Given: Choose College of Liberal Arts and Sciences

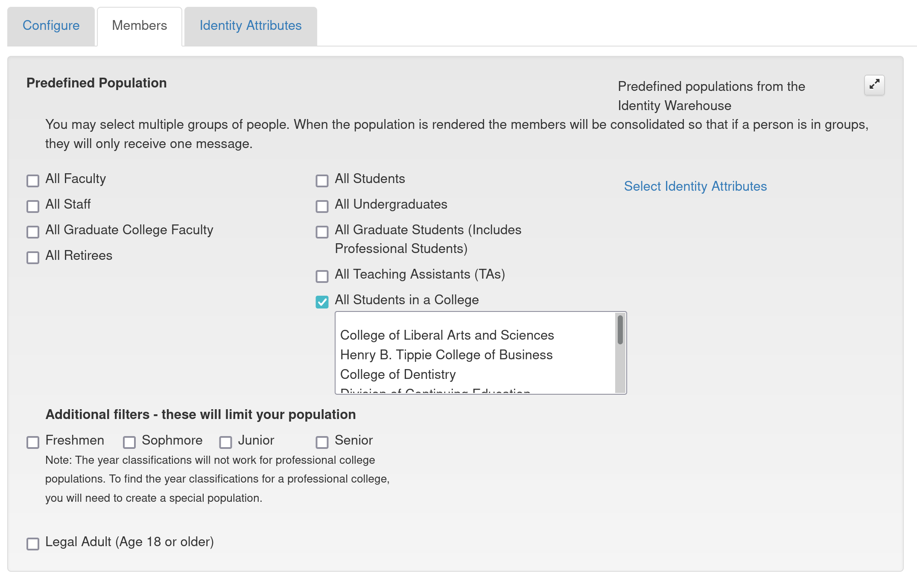Looking at the screenshot, I should pos(447,335).
